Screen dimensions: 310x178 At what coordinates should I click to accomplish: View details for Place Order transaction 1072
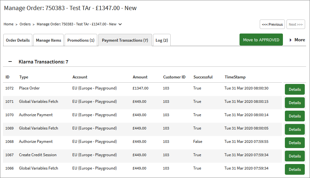[294, 89]
